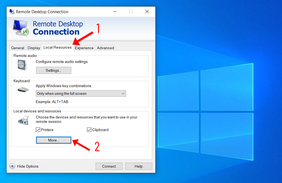This screenshot has width=282, height=183.
Task: Open Help for Remote Desktop Connection
Action: (139, 166)
